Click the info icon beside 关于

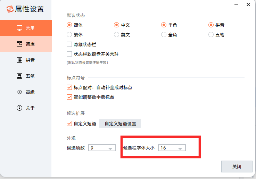click(19, 108)
